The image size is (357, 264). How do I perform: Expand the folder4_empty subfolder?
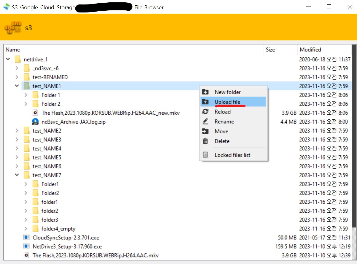pos(26,229)
